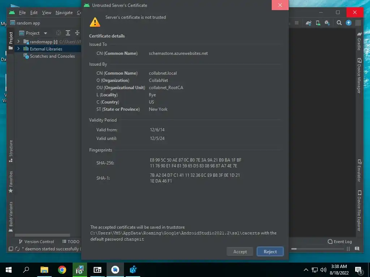Toggle the Project side tab
Viewport: 370px width, 277px height.
click(10, 40)
